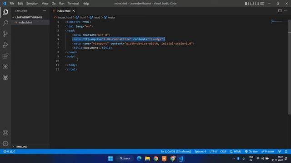The image size is (291, 163).
Task: Click meta in the breadcrumb
Action: tap(111, 17)
